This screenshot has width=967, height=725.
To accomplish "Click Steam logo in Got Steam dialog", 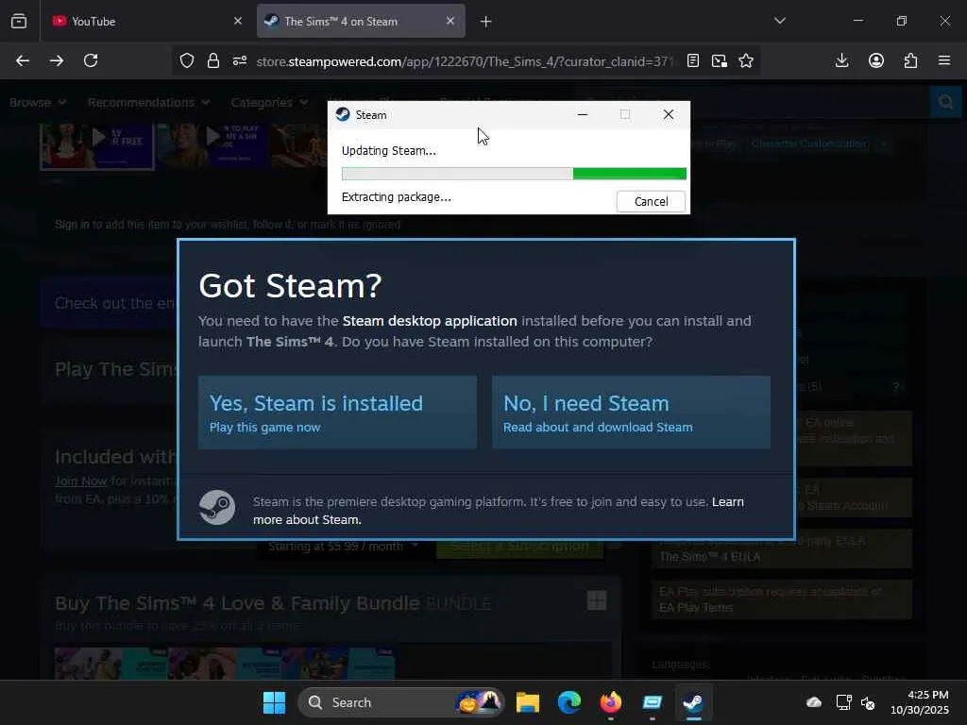I will [x=217, y=507].
